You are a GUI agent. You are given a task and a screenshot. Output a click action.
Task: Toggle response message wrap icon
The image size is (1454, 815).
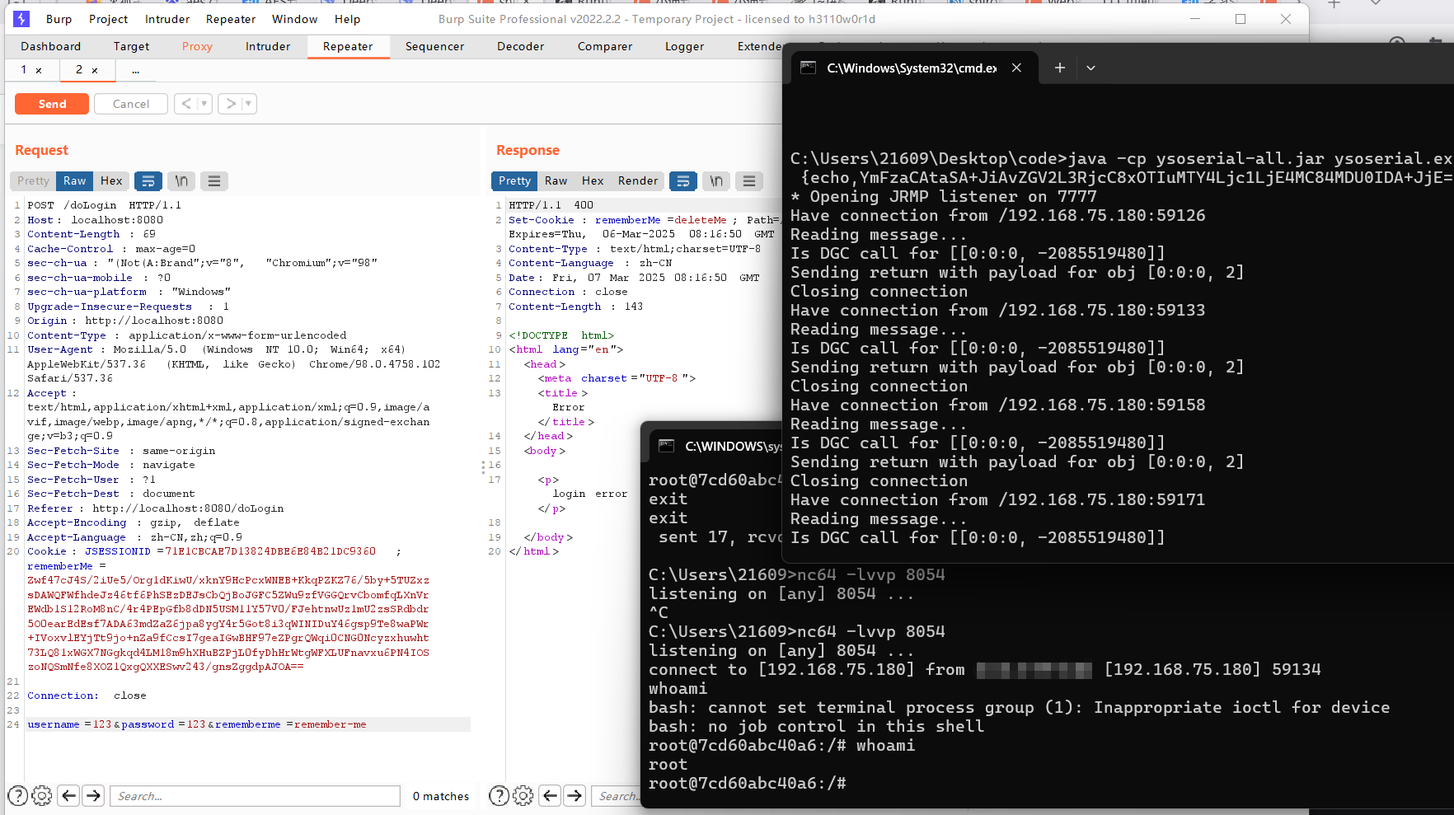[683, 181]
